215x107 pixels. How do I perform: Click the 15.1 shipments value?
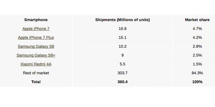122,38
